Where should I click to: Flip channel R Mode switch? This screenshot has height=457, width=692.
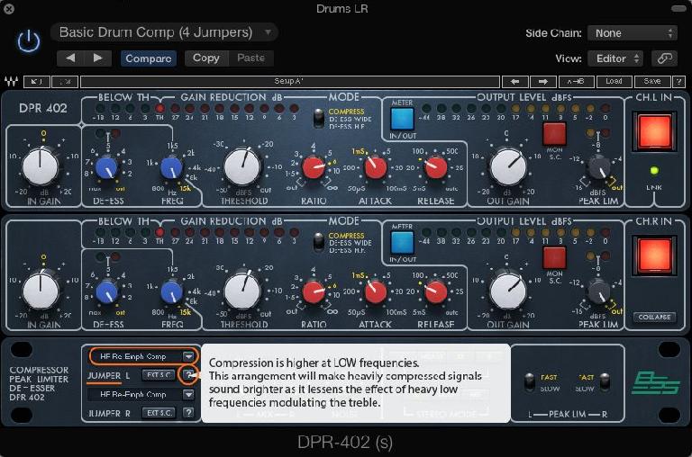(318, 242)
